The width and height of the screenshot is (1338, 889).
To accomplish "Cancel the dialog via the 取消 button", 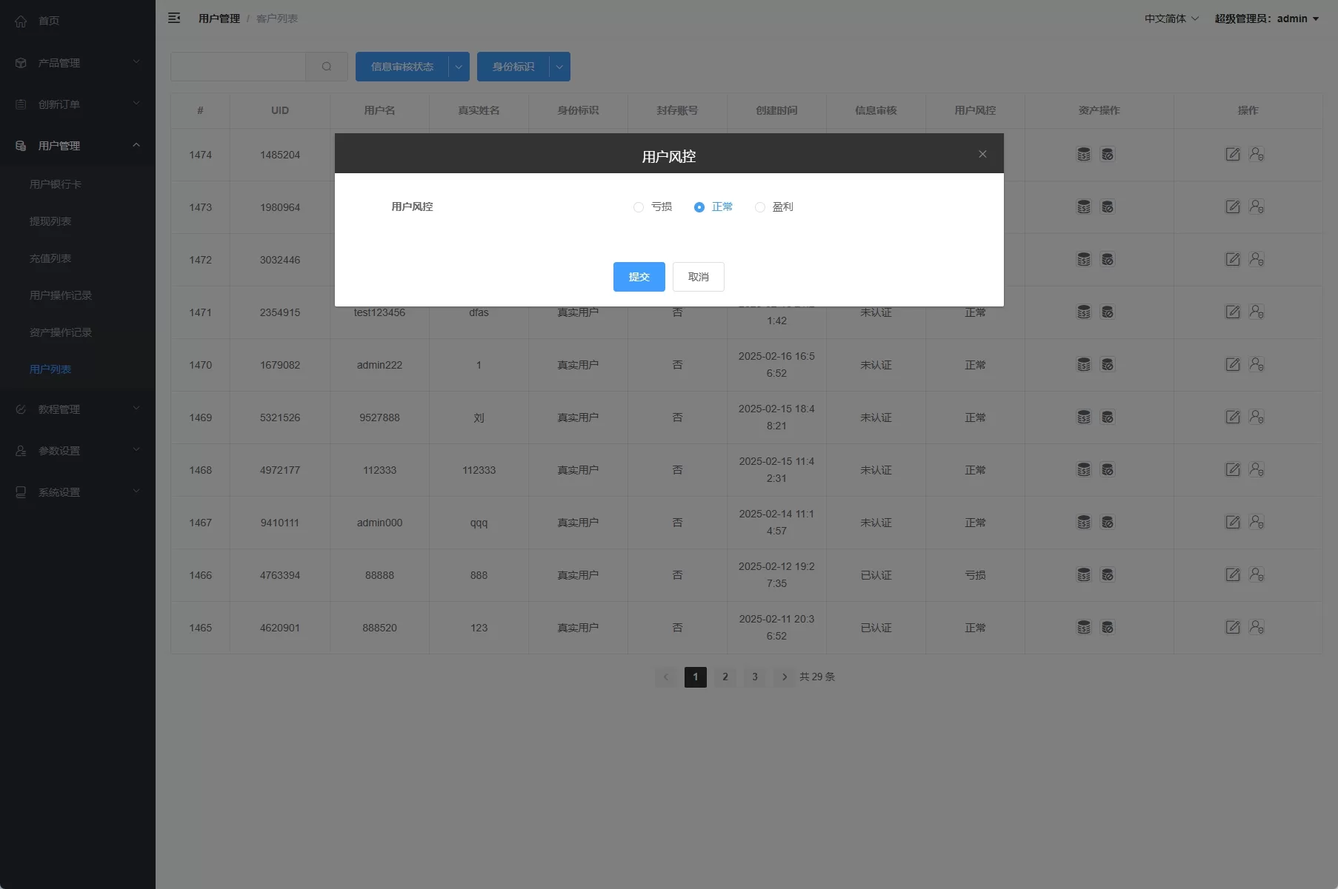I will (697, 277).
